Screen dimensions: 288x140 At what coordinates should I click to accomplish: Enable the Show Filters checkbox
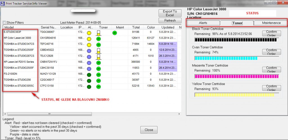[4, 23]
